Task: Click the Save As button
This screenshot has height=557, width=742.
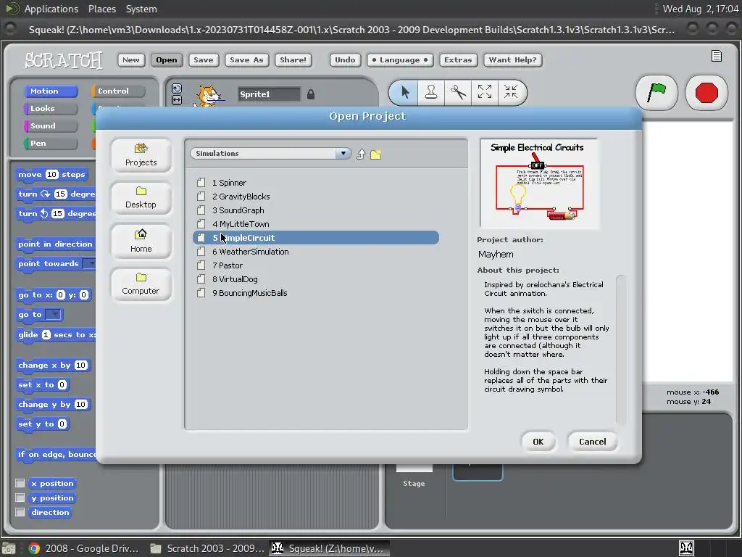Action: (246, 59)
